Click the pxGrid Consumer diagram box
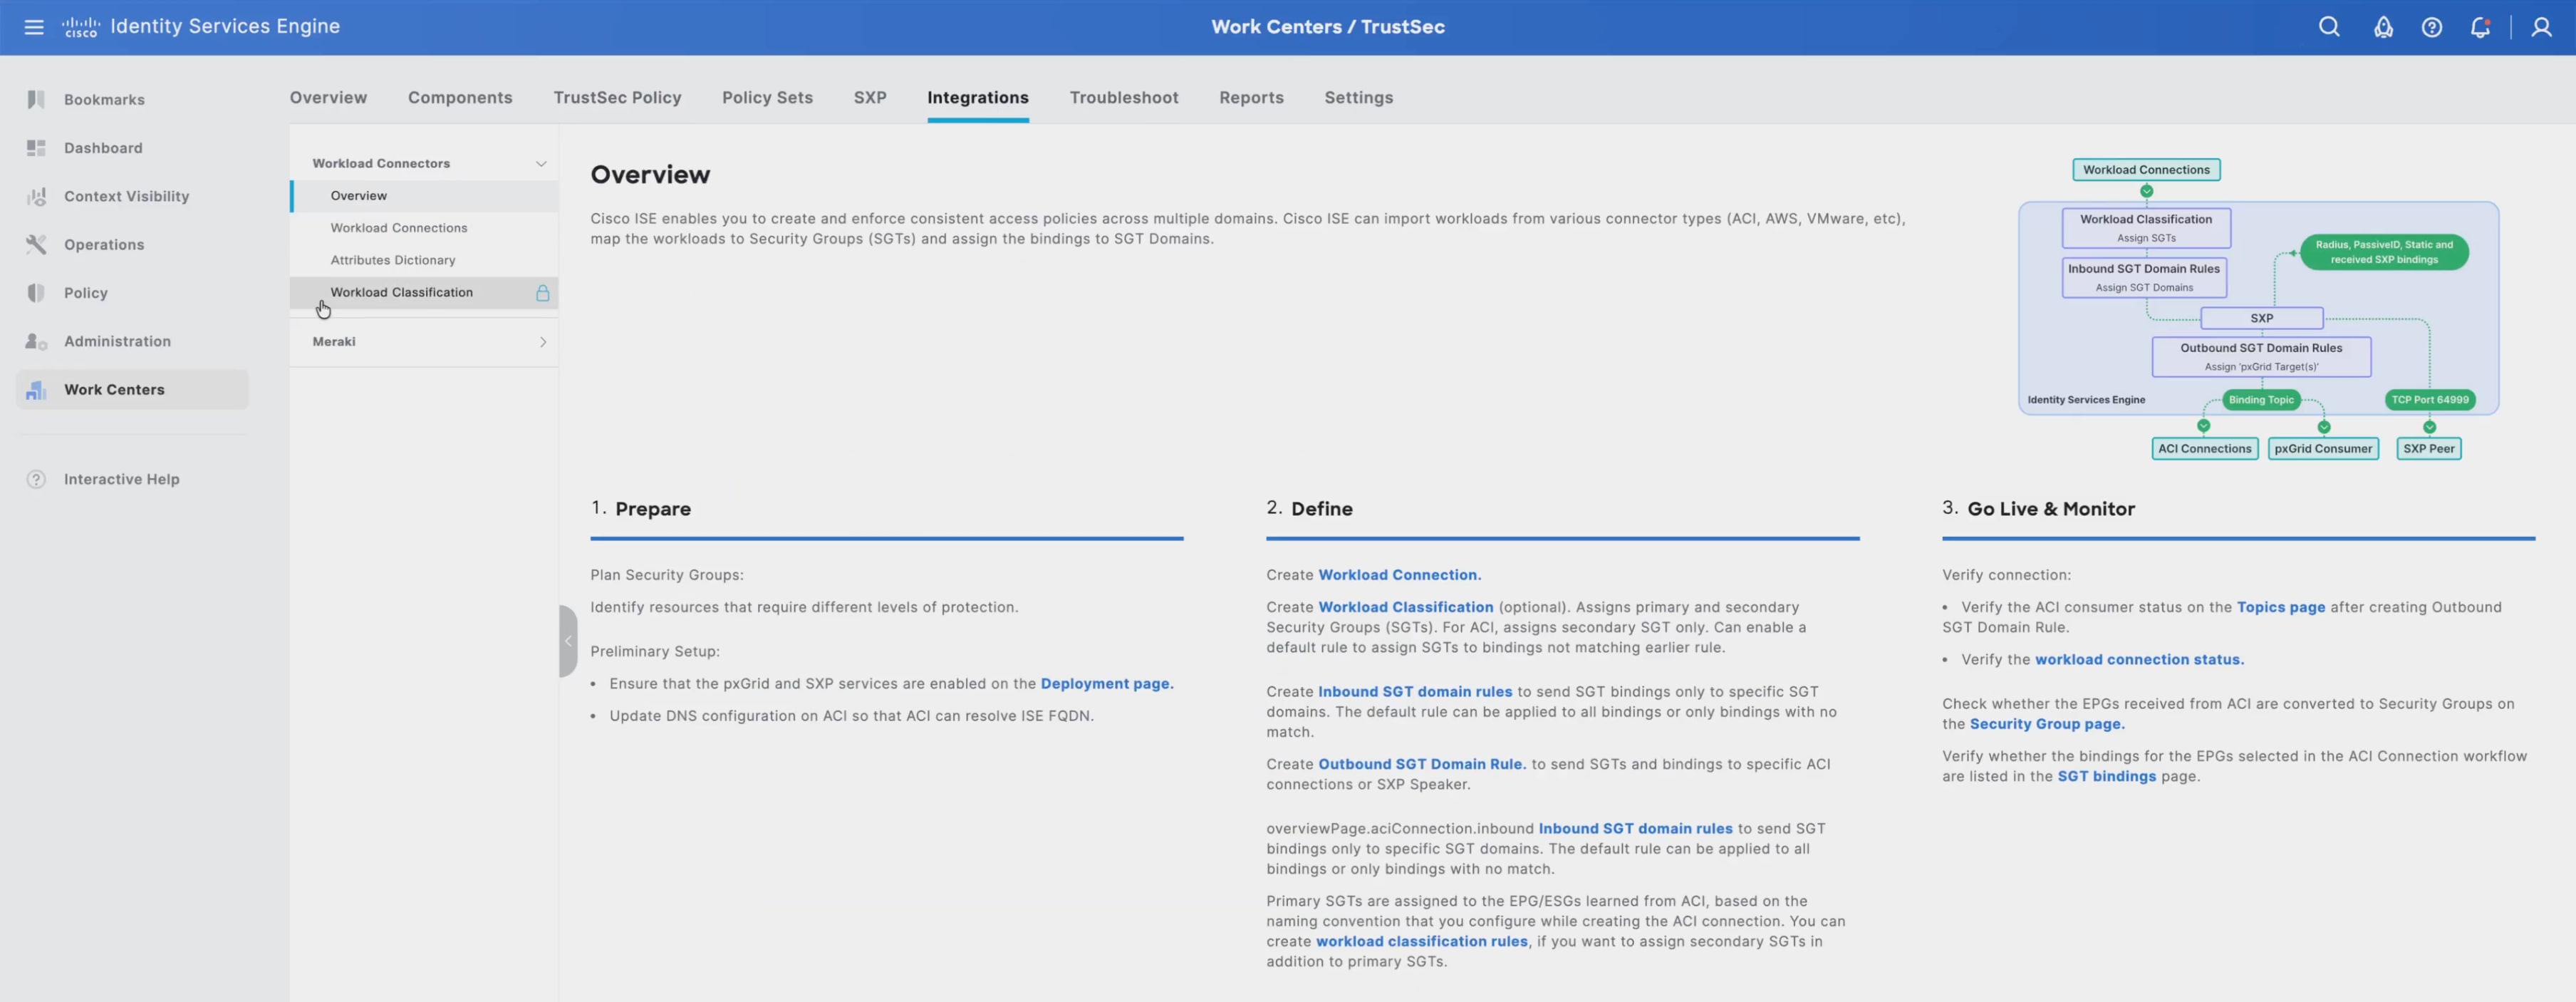 click(2322, 449)
